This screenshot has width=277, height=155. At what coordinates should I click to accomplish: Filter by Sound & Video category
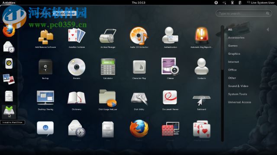tap(238, 86)
